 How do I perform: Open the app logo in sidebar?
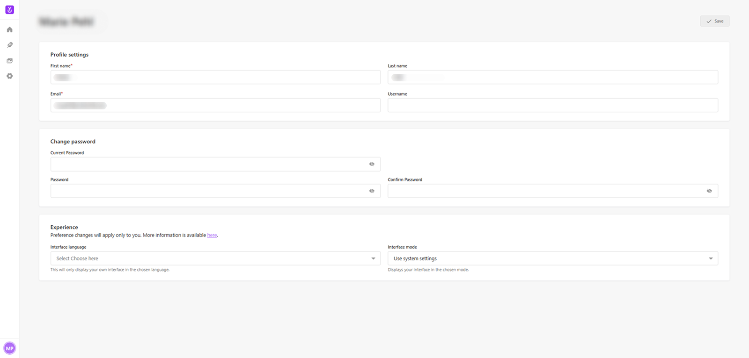(x=9, y=10)
